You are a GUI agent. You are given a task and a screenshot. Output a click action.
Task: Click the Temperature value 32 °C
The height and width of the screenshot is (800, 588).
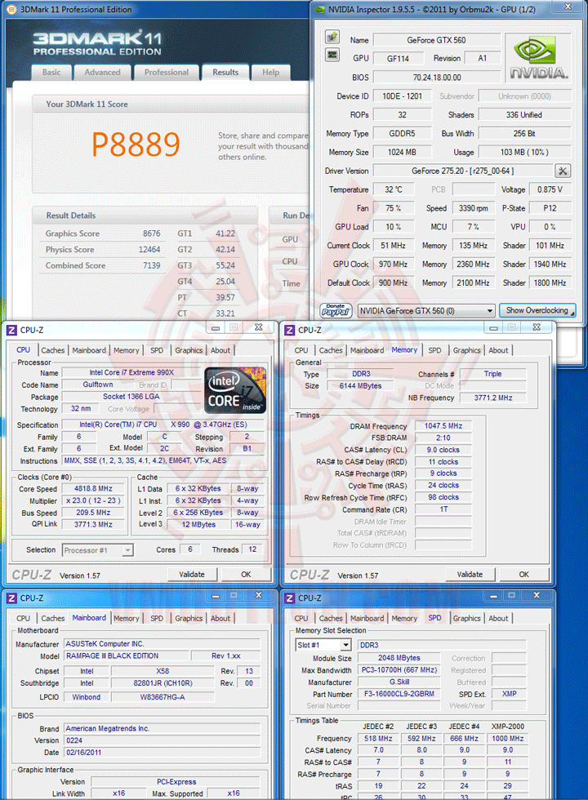pos(393,189)
